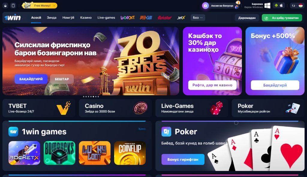Screen dimensions: 307x177
Task: Click the 1win logo
Action: point(13,18)
